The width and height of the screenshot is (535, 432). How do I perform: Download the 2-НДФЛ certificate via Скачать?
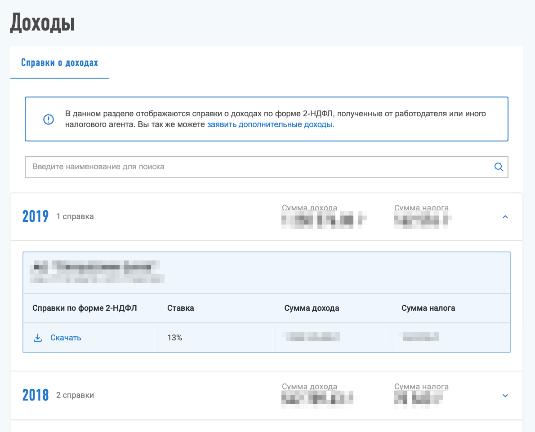pyautogui.click(x=66, y=338)
